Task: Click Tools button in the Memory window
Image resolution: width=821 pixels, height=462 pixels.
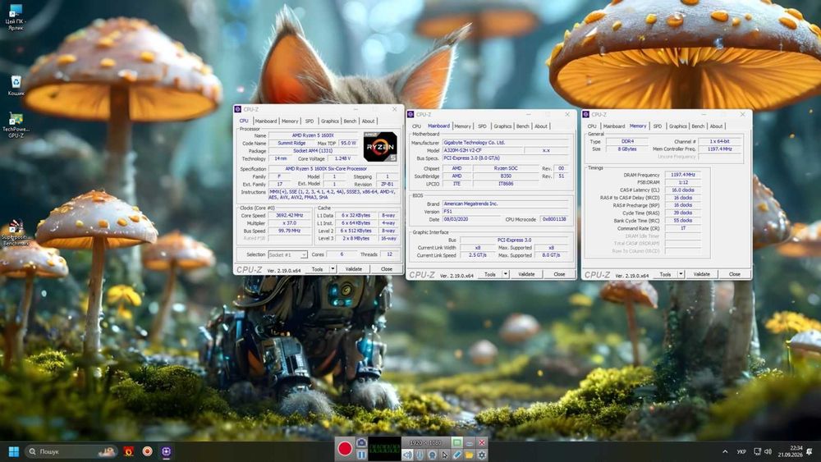Action: [666, 274]
